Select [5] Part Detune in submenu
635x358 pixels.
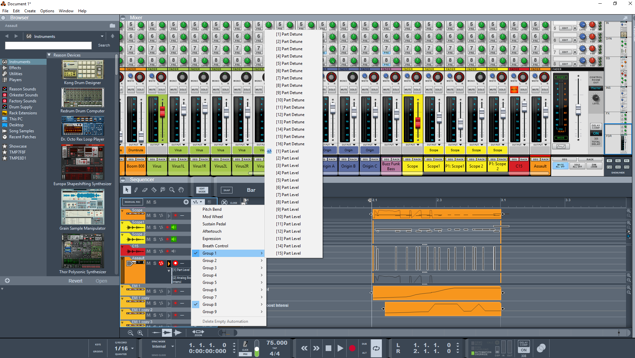click(x=289, y=63)
